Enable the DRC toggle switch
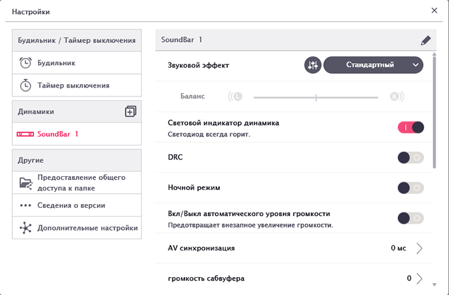The image size is (449, 295). point(410,157)
